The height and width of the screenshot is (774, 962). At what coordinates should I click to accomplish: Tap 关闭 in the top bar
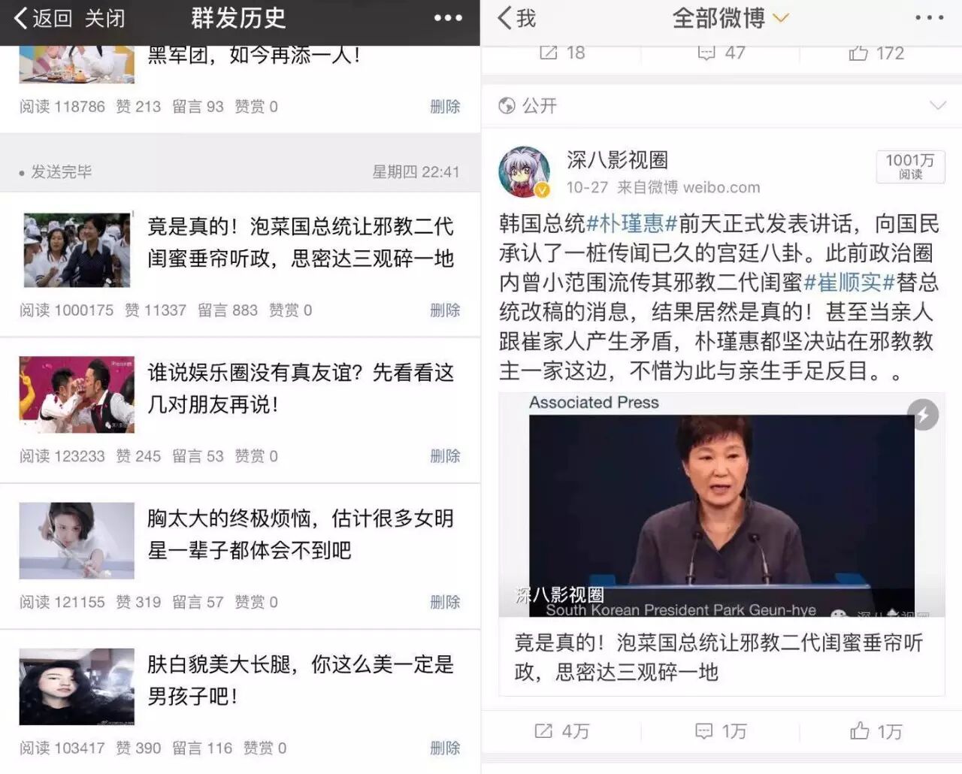(104, 18)
